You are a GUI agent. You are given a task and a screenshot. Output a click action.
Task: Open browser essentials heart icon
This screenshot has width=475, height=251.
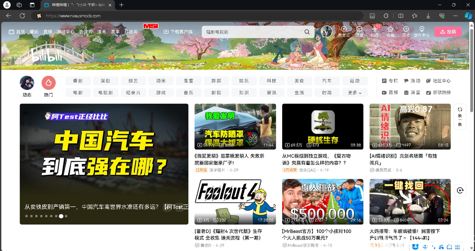(x=442, y=16)
